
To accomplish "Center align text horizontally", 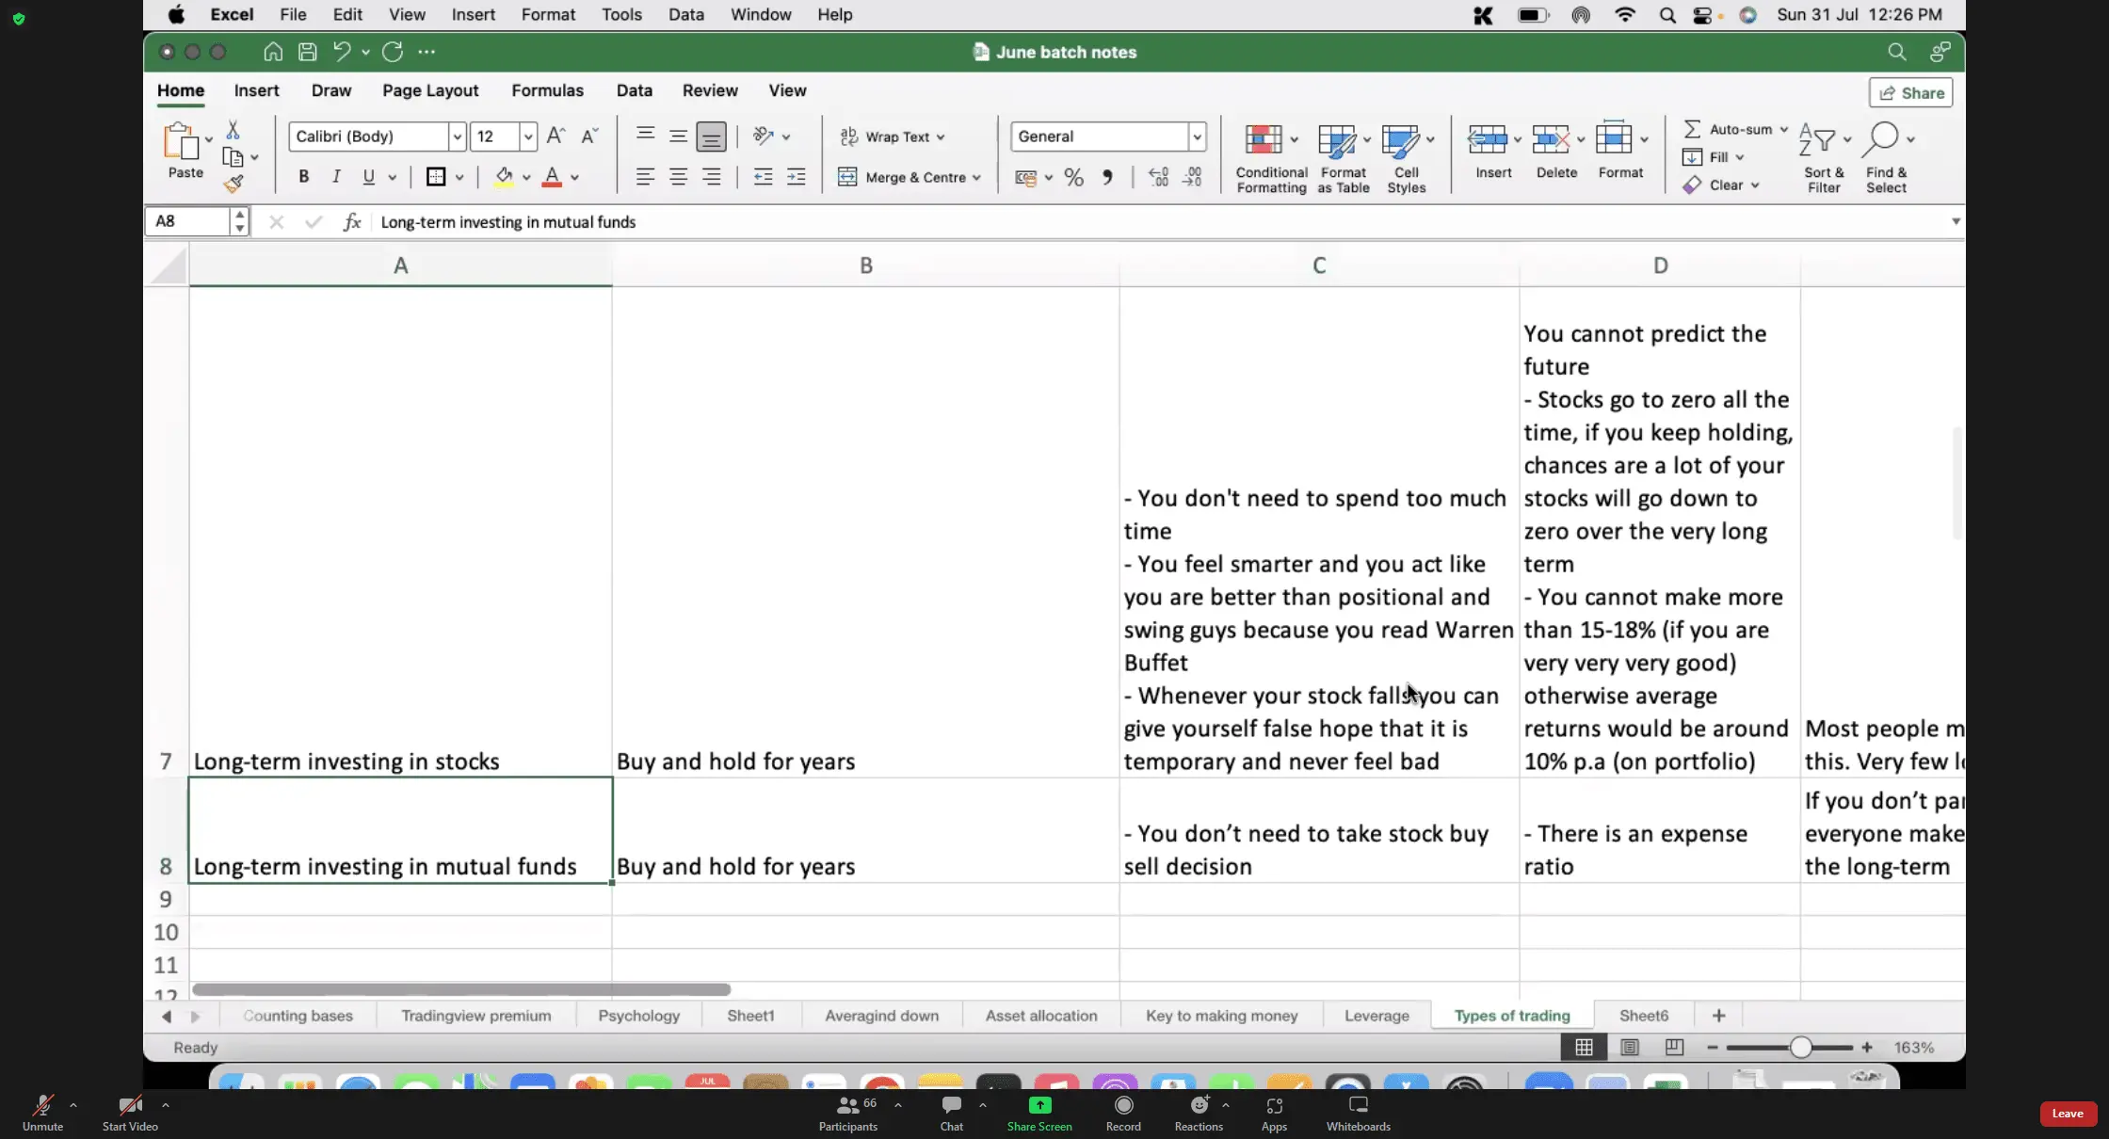I will point(678,177).
